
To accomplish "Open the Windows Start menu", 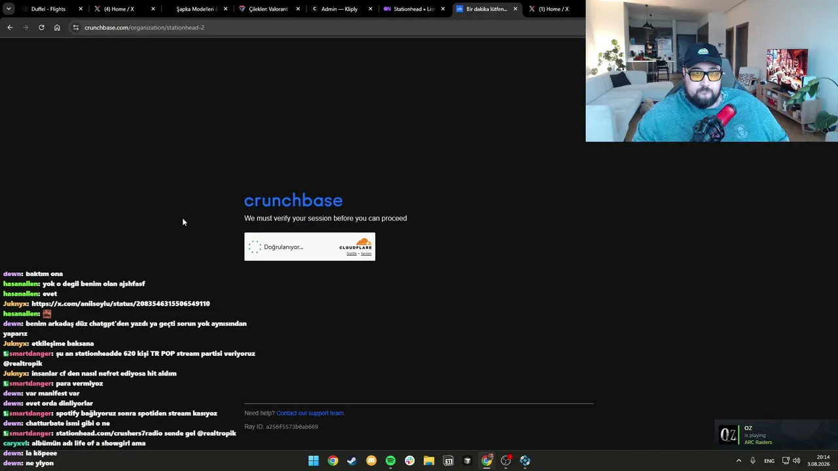I will 314,461.
